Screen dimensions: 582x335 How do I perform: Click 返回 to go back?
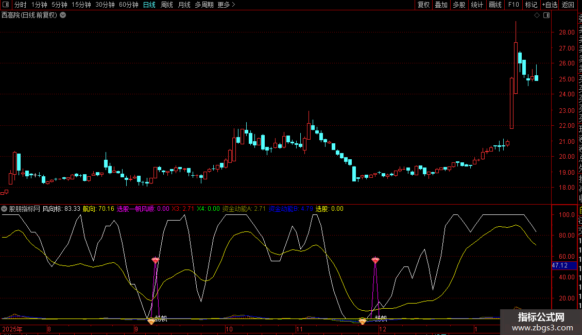568,5
